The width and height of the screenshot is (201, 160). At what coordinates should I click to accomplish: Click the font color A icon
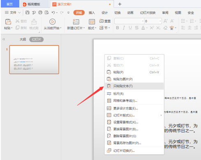[x=143, y=28]
